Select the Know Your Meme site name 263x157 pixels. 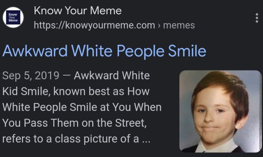[x=78, y=11]
